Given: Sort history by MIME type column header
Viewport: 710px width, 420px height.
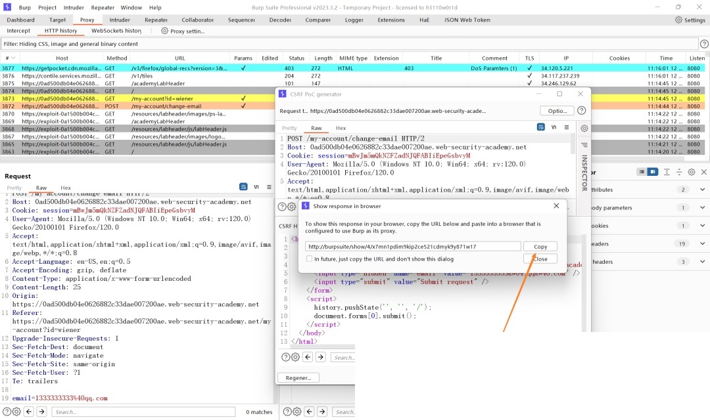Looking at the screenshot, I should tap(353, 58).
